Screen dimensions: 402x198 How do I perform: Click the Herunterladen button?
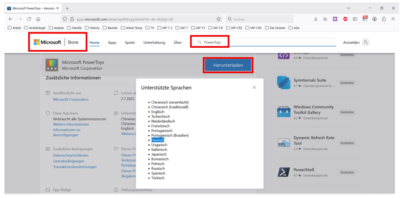point(228,65)
